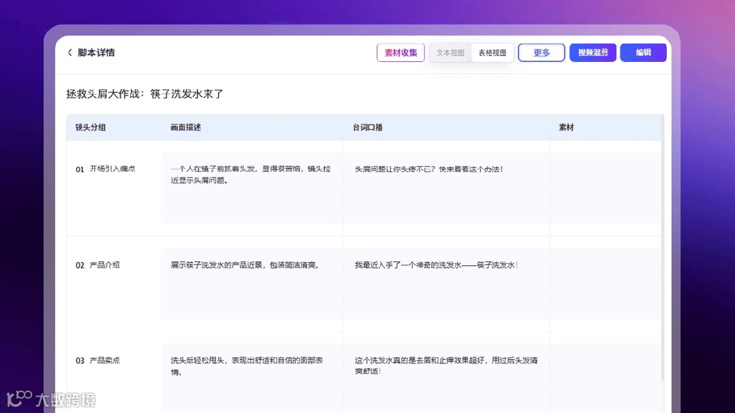Select shot 02 产品介绍
Image resolution: width=735 pixels, height=413 pixels.
[97, 265]
